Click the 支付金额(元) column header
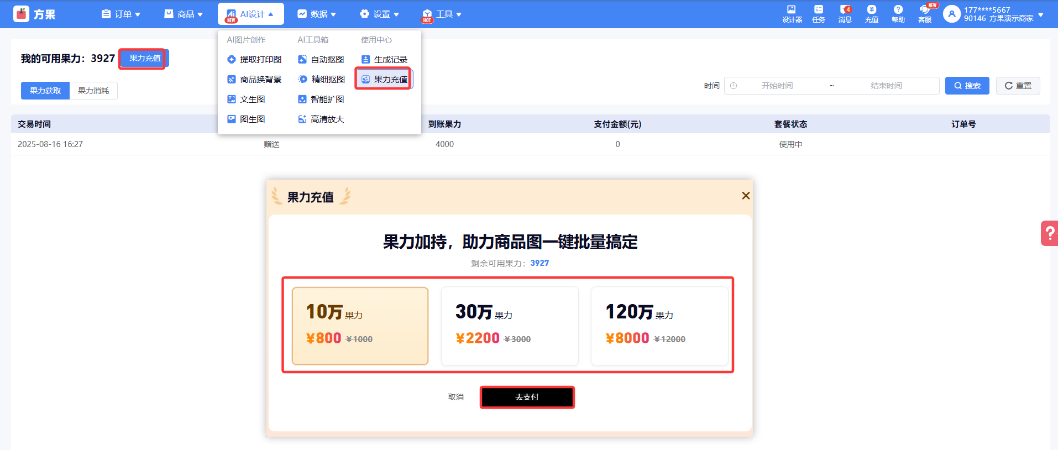Screen dimensions: 1058x450 (617, 124)
